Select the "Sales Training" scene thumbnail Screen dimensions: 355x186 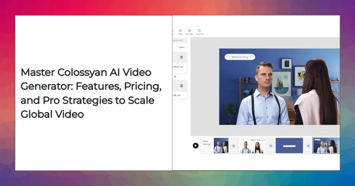215,146
